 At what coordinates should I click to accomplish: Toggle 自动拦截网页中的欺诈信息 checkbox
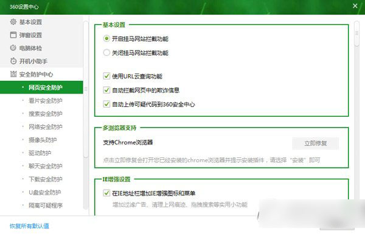click(x=106, y=90)
